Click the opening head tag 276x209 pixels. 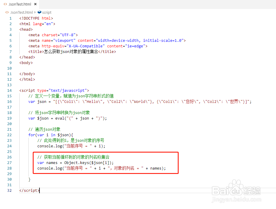pyautogui.click(x=26, y=30)
